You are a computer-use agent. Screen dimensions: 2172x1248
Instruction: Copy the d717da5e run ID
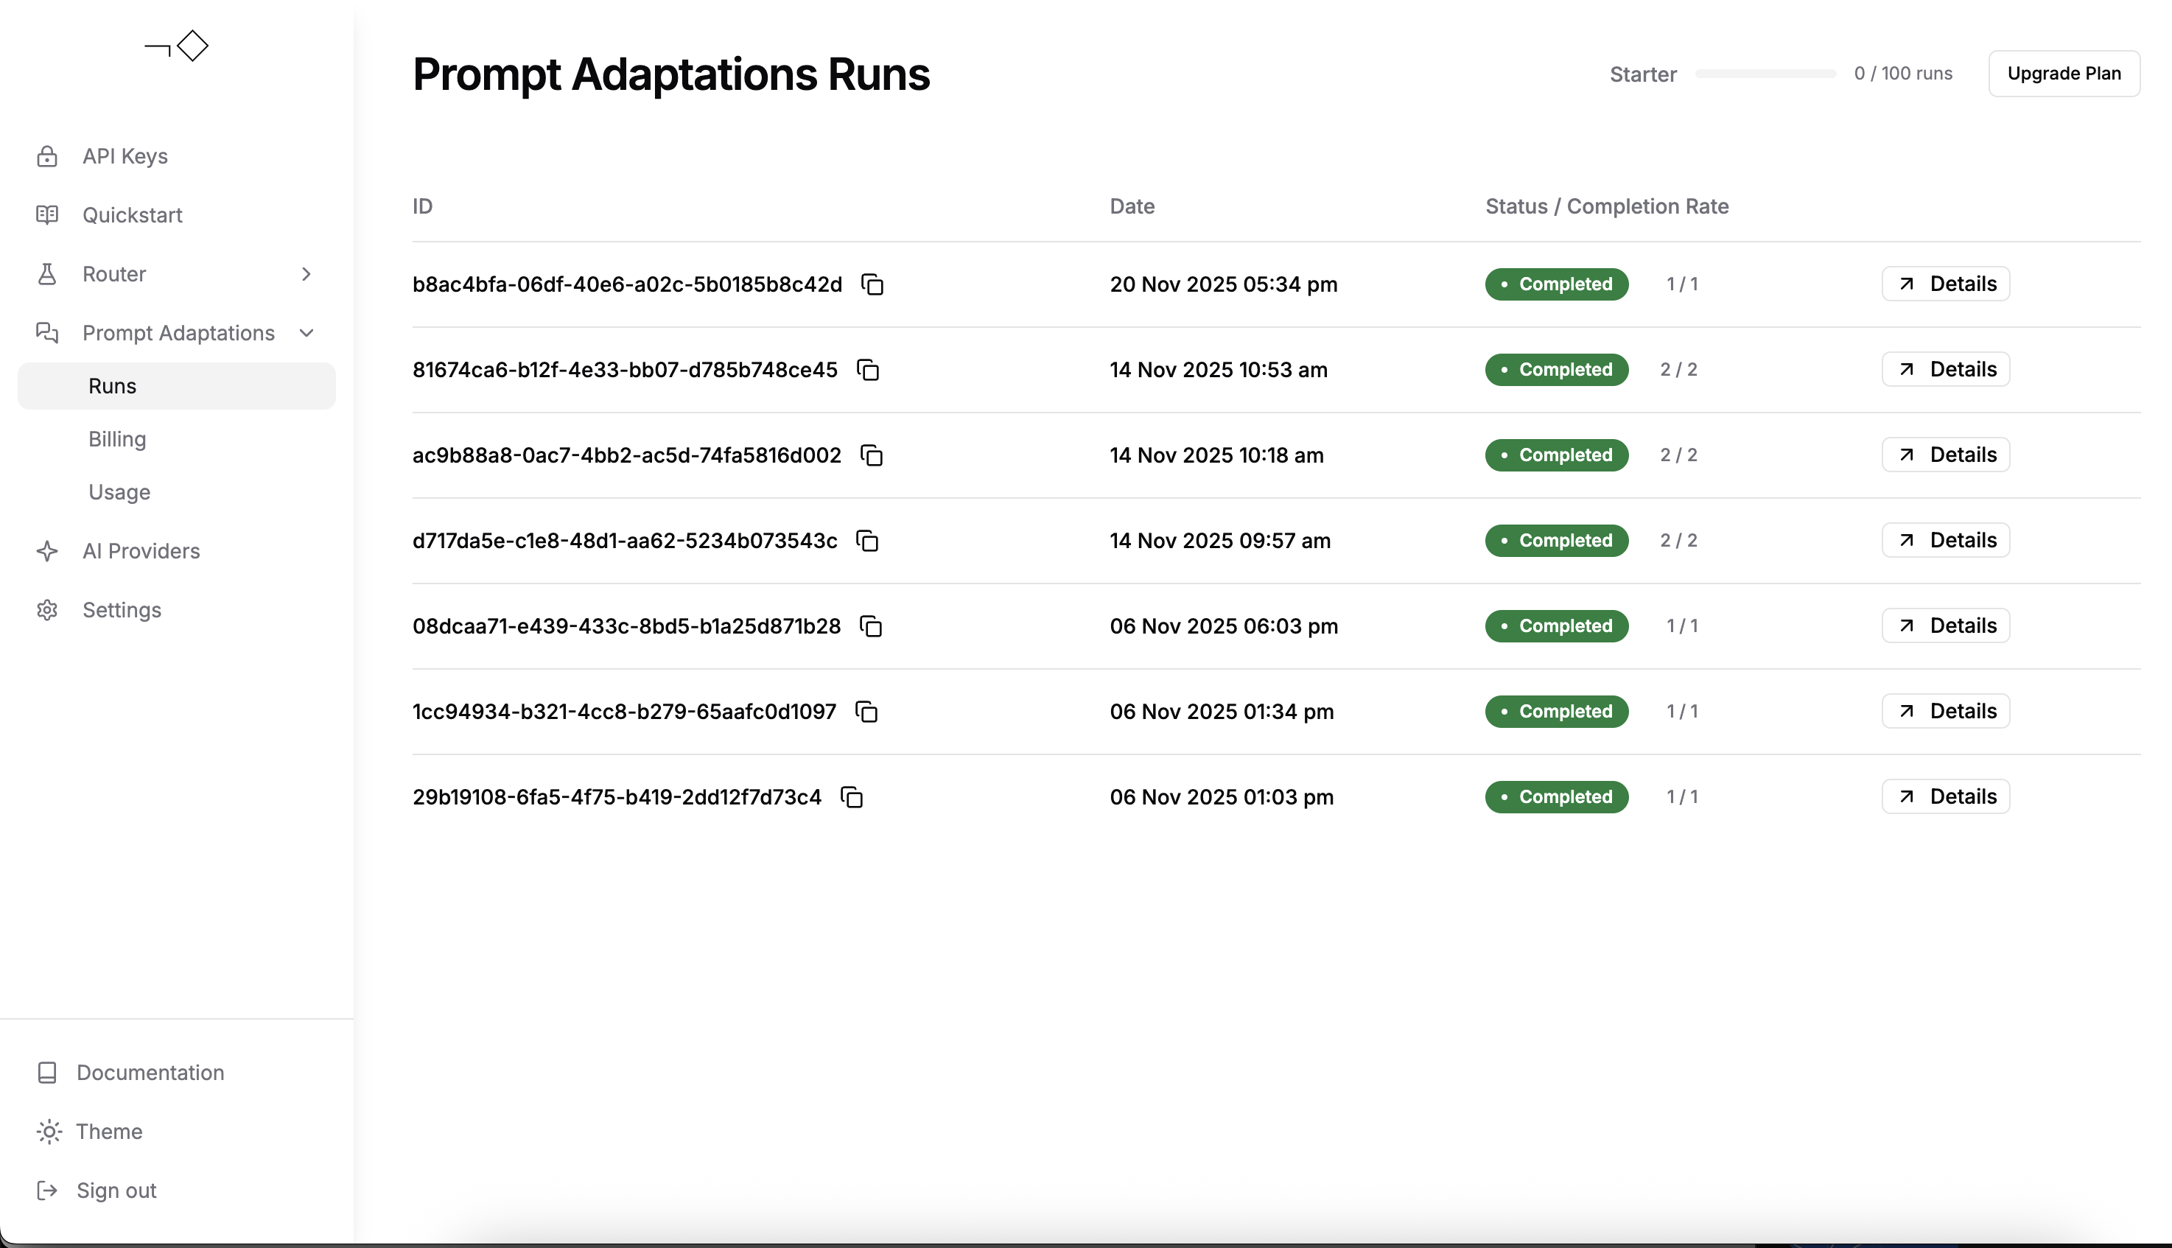[866, 541]
